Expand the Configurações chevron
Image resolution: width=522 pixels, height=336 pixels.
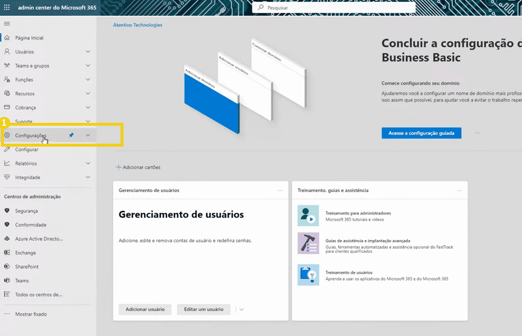point(88,135)
